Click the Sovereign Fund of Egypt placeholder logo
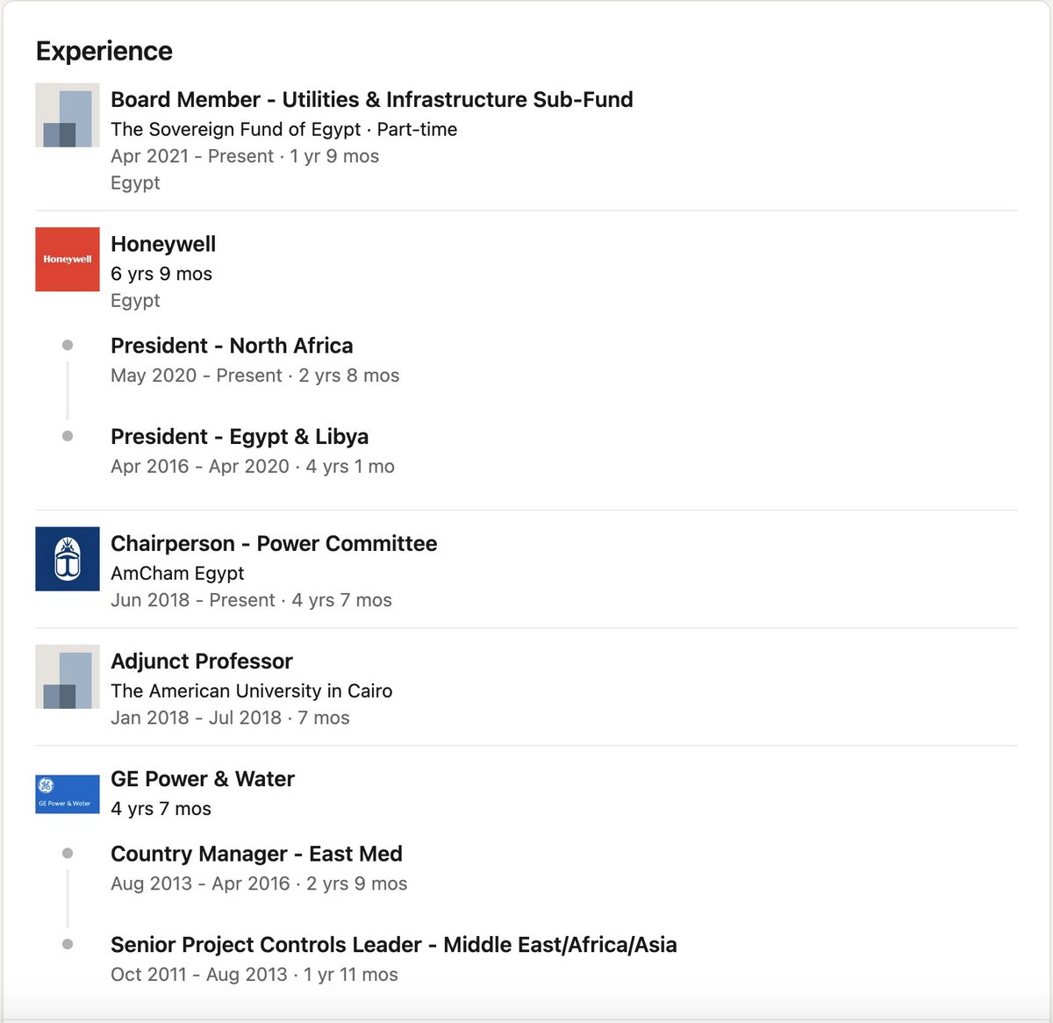This screenshot has height=1023, width=1053. 68,115
